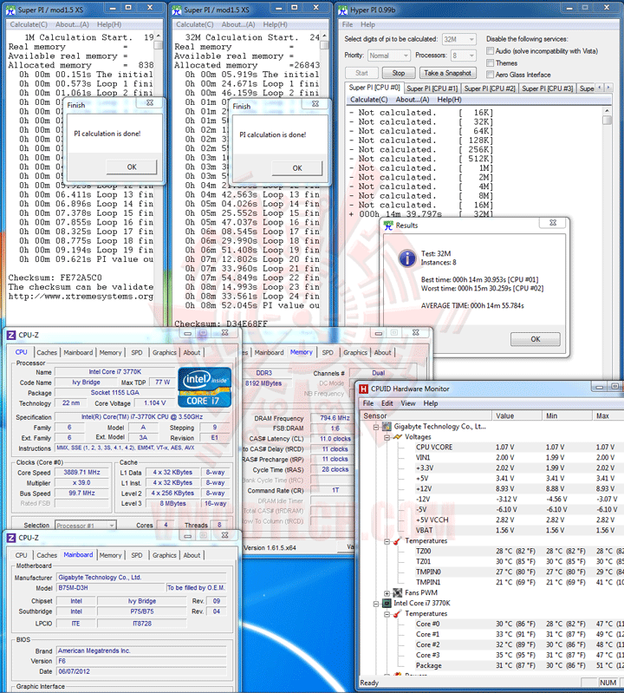The image size is (624, 693).
Task: Enable Audio service disabling checkbox
Action: pyautogui.click(x=490, y=51)
